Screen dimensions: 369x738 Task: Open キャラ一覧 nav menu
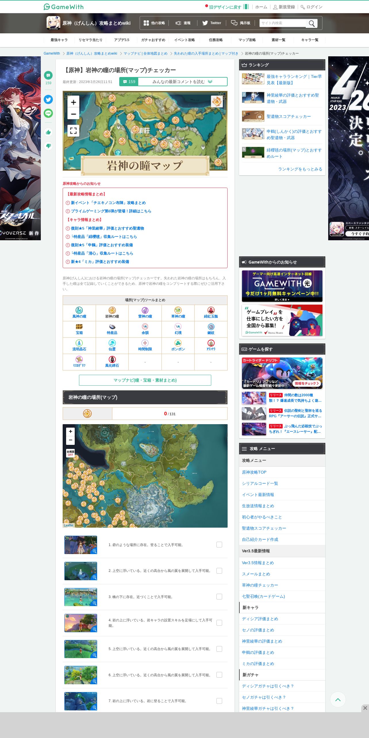point(310,40)
